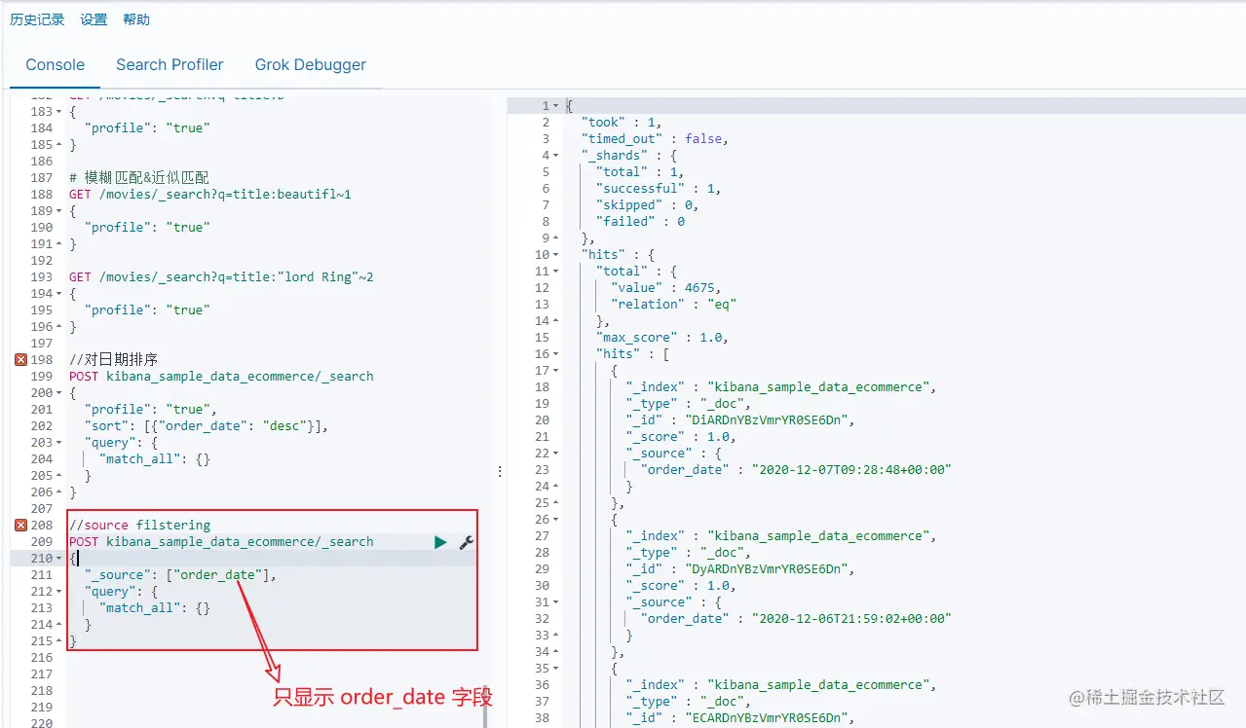Collapse the query fold arrow at line 203
Screen dimensions: 1246x728
pos(59,443)
